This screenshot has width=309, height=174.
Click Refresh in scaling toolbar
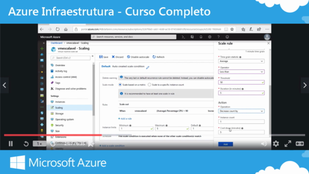pos(158,57)
